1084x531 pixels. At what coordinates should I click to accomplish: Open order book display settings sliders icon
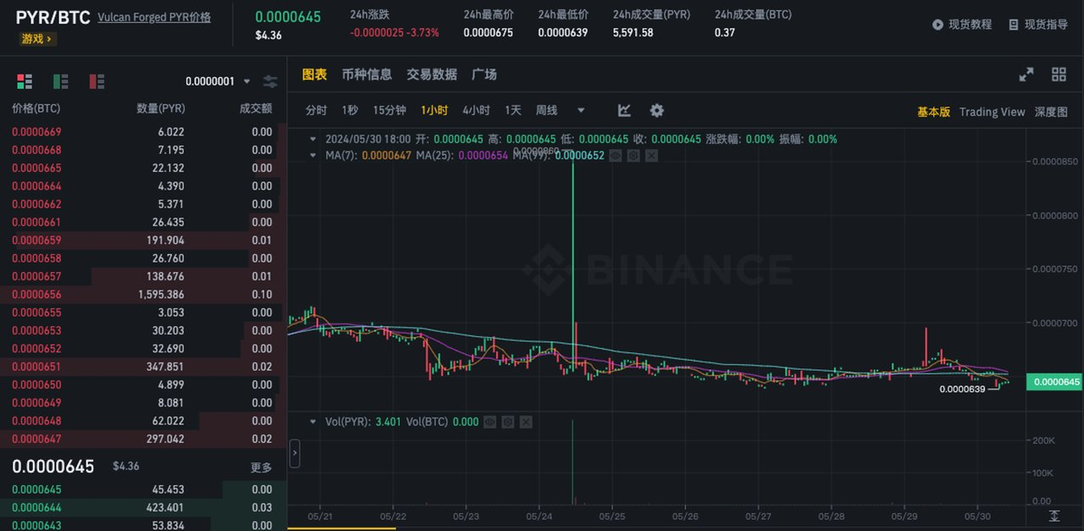point(270,81)
